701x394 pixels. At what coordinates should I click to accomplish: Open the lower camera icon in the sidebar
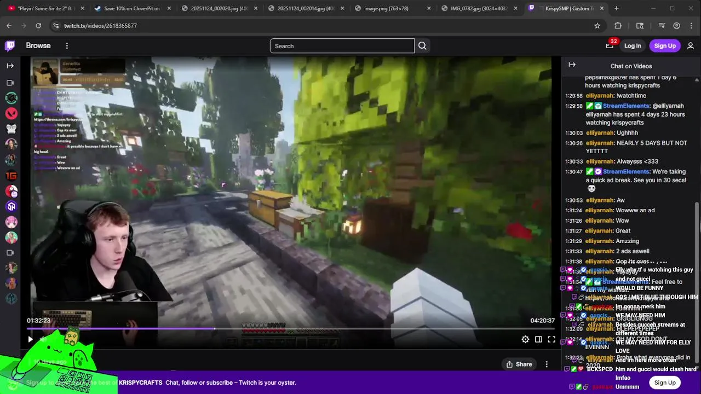pyautogui.click(x=10, y=253)
